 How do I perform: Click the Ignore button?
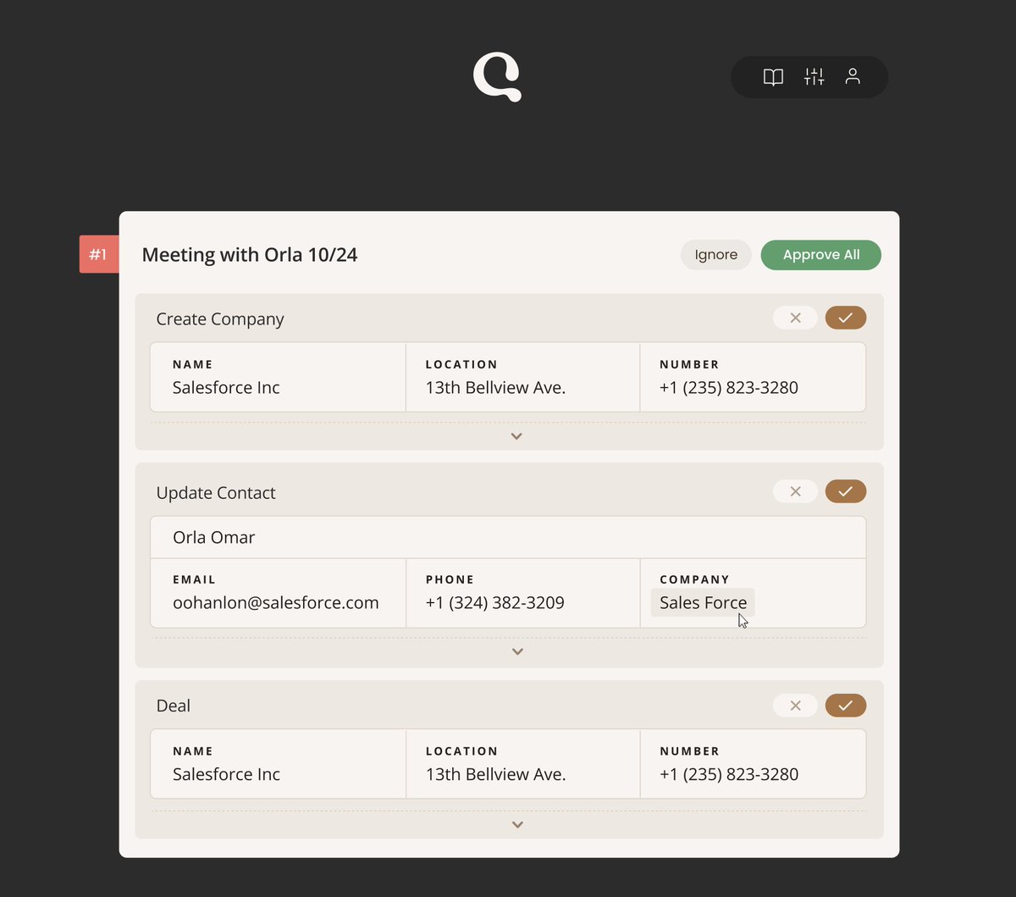point(715,255)
